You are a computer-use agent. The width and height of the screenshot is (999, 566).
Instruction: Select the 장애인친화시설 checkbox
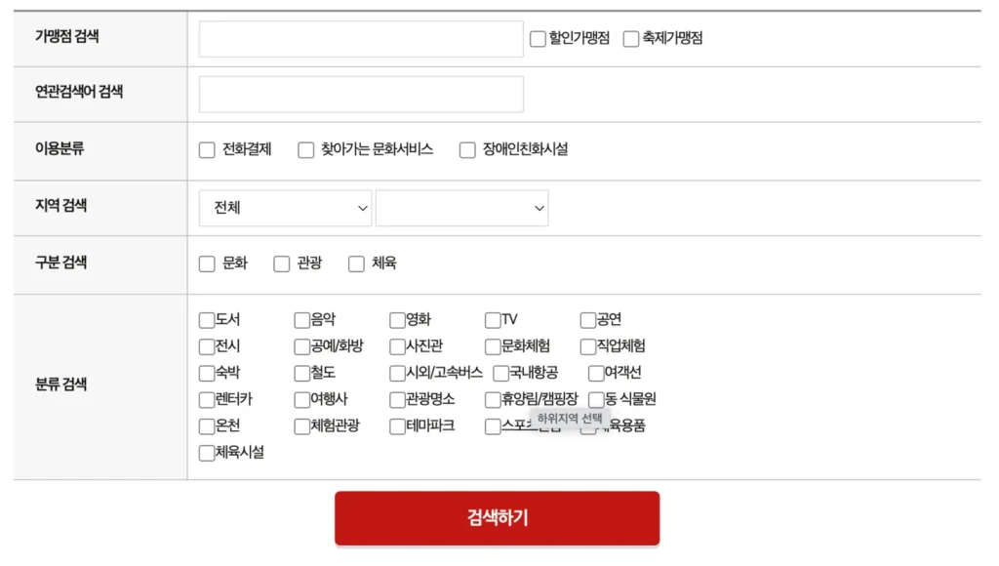tap(467, 149)
